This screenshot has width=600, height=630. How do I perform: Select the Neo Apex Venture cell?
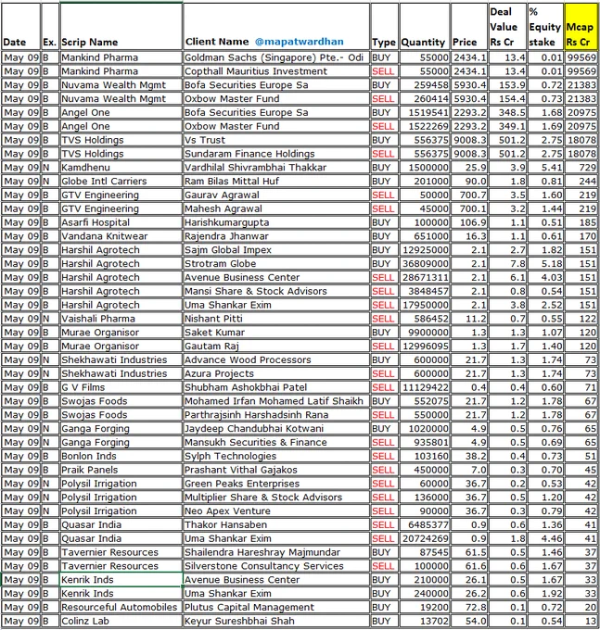[x=276, y=511]
